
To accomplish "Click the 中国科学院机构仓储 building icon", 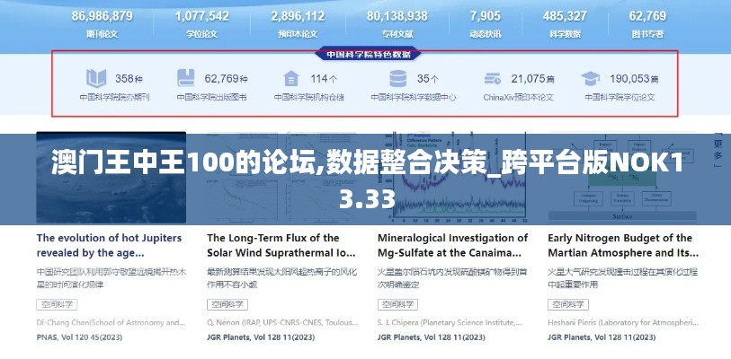I will tap(290, 78).
